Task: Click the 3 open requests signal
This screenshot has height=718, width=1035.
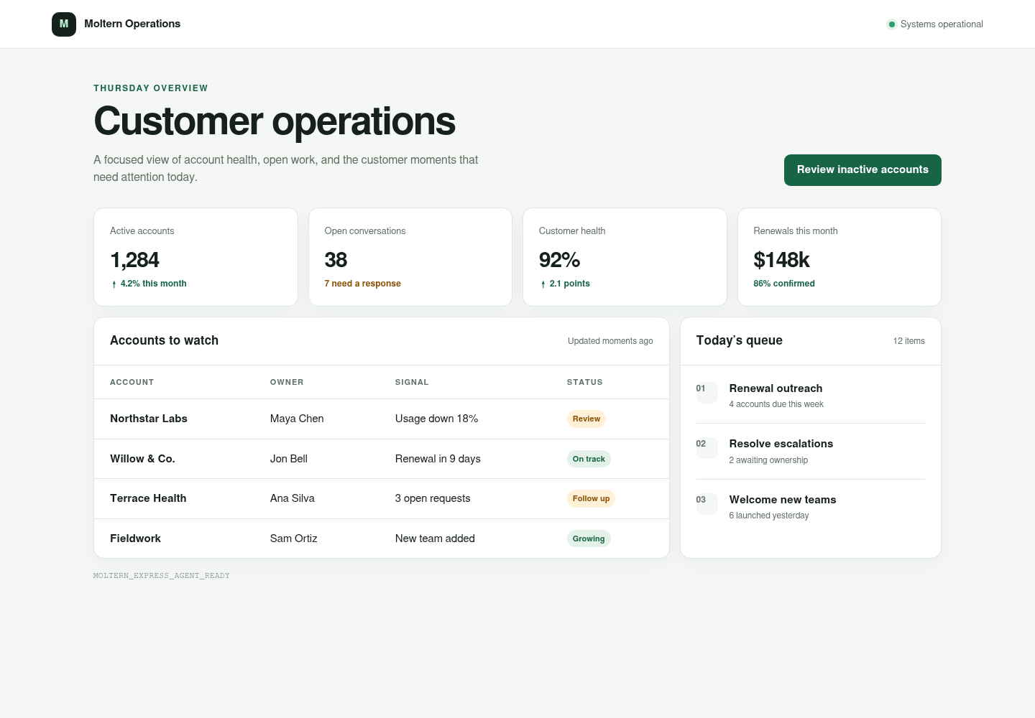Action: pos(433,498)
